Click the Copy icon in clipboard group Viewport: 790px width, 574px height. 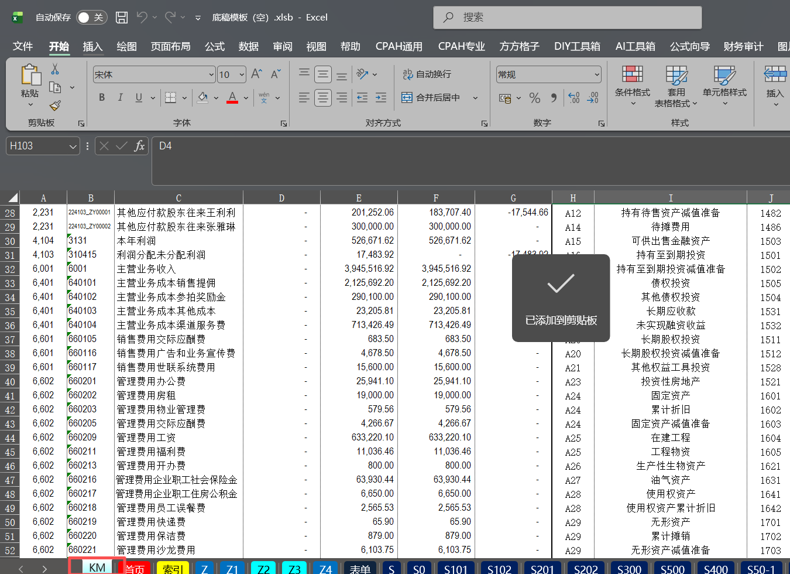pyautogui.click(x=55, y=87)
